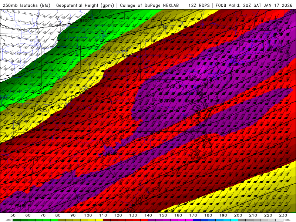Click the 'F008' forecast hour text

point(221,5)
